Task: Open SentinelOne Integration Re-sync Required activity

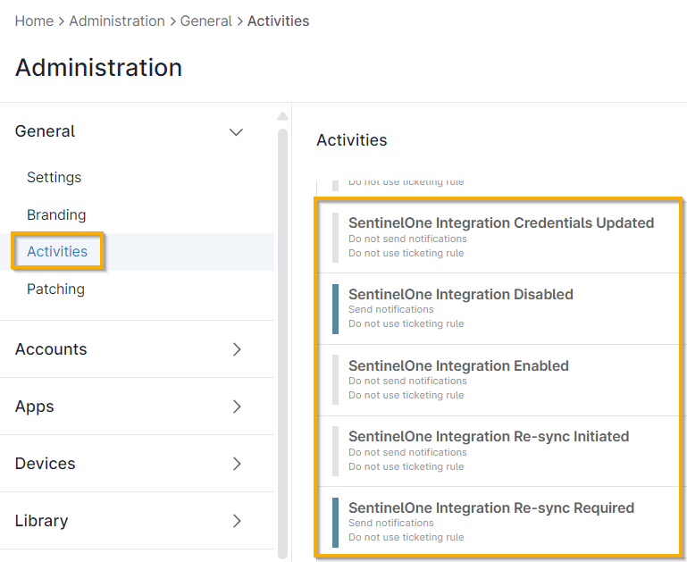Action: pos(491,508)
